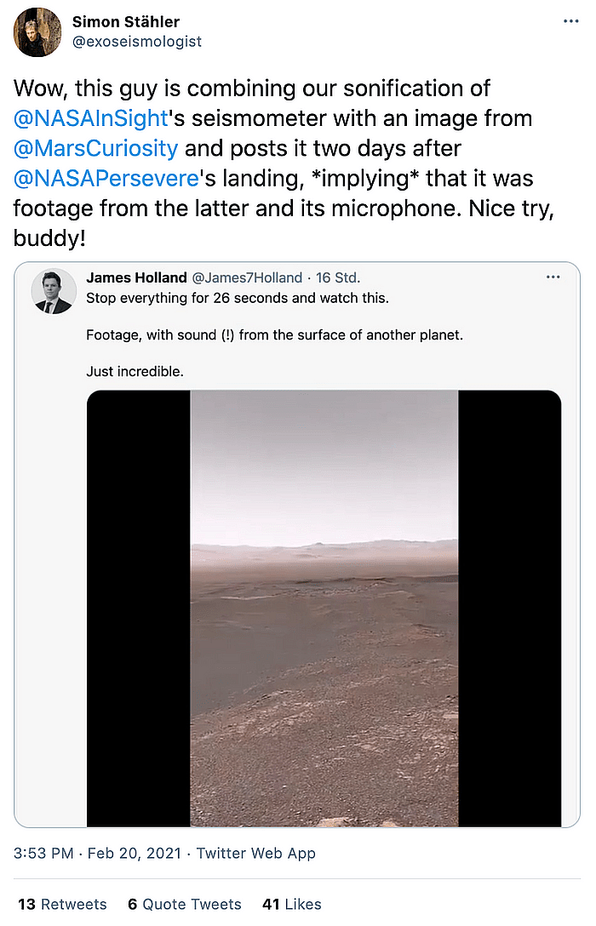
Task: Open the tweet's three-dot more menu
Action: [570, 21]
